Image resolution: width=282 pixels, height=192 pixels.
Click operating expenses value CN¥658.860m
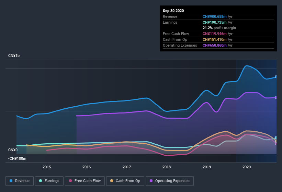[215, 45]
